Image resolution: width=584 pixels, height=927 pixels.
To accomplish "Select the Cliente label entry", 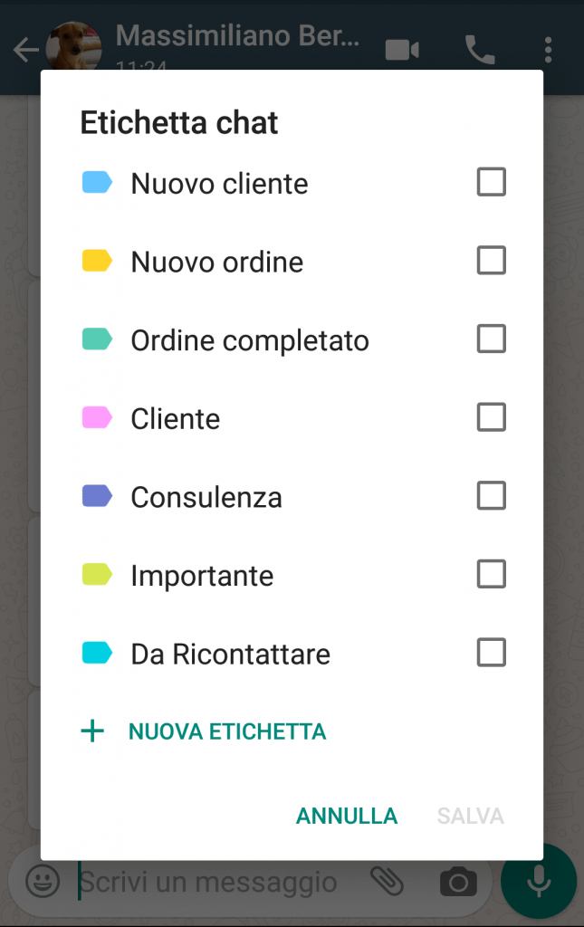I will tap(176, 419).
